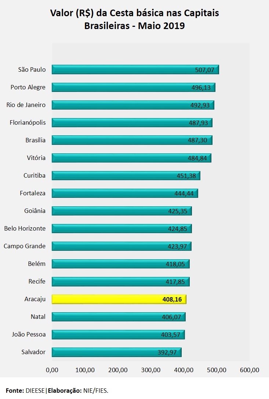
Task: Click the 492,93 value on Rio de Janeiro bar
Action: 200,105
